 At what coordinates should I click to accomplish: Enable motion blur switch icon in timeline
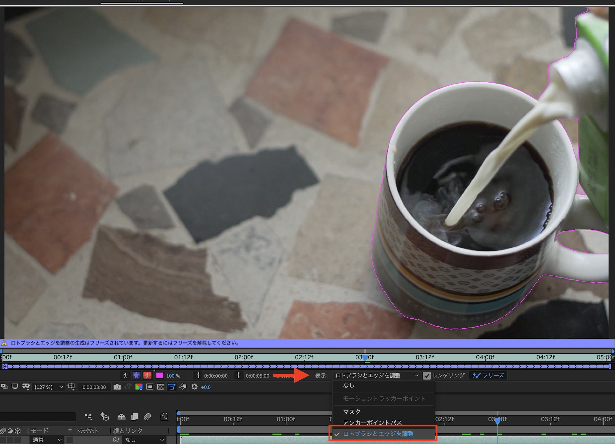(x=148, y=417)
